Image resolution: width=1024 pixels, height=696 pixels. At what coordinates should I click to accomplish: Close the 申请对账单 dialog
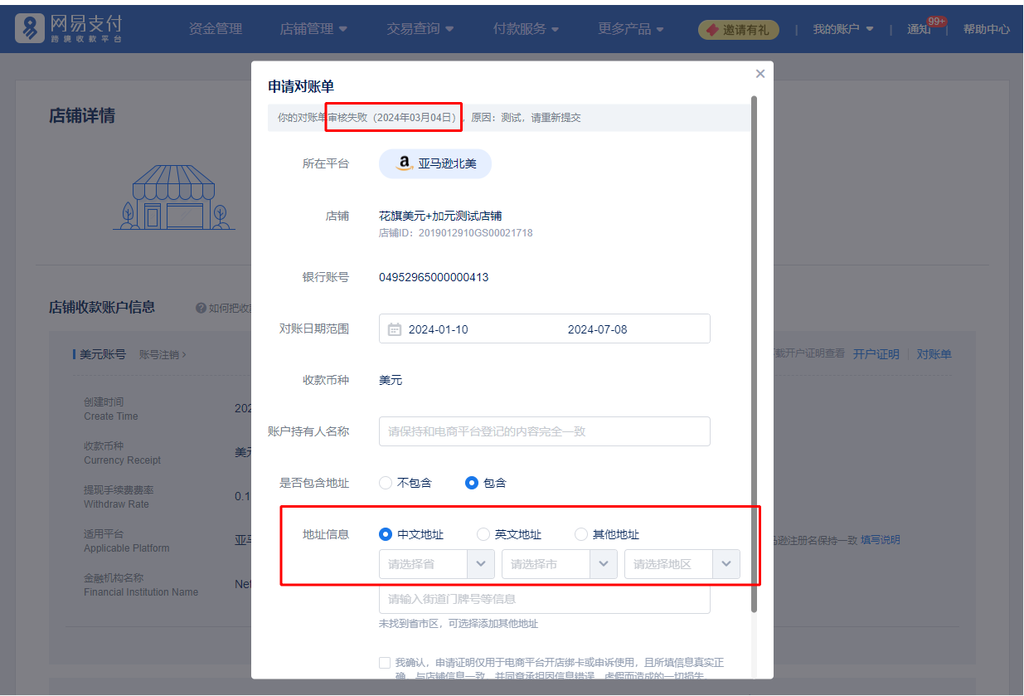pyautogui.click(x=760, y=74)
